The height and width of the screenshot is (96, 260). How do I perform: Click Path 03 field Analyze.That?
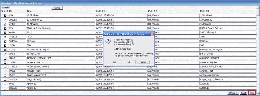click(228, 71)
